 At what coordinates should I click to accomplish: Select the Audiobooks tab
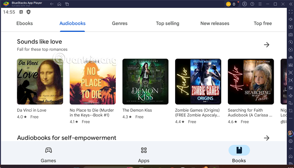point(72,23)
